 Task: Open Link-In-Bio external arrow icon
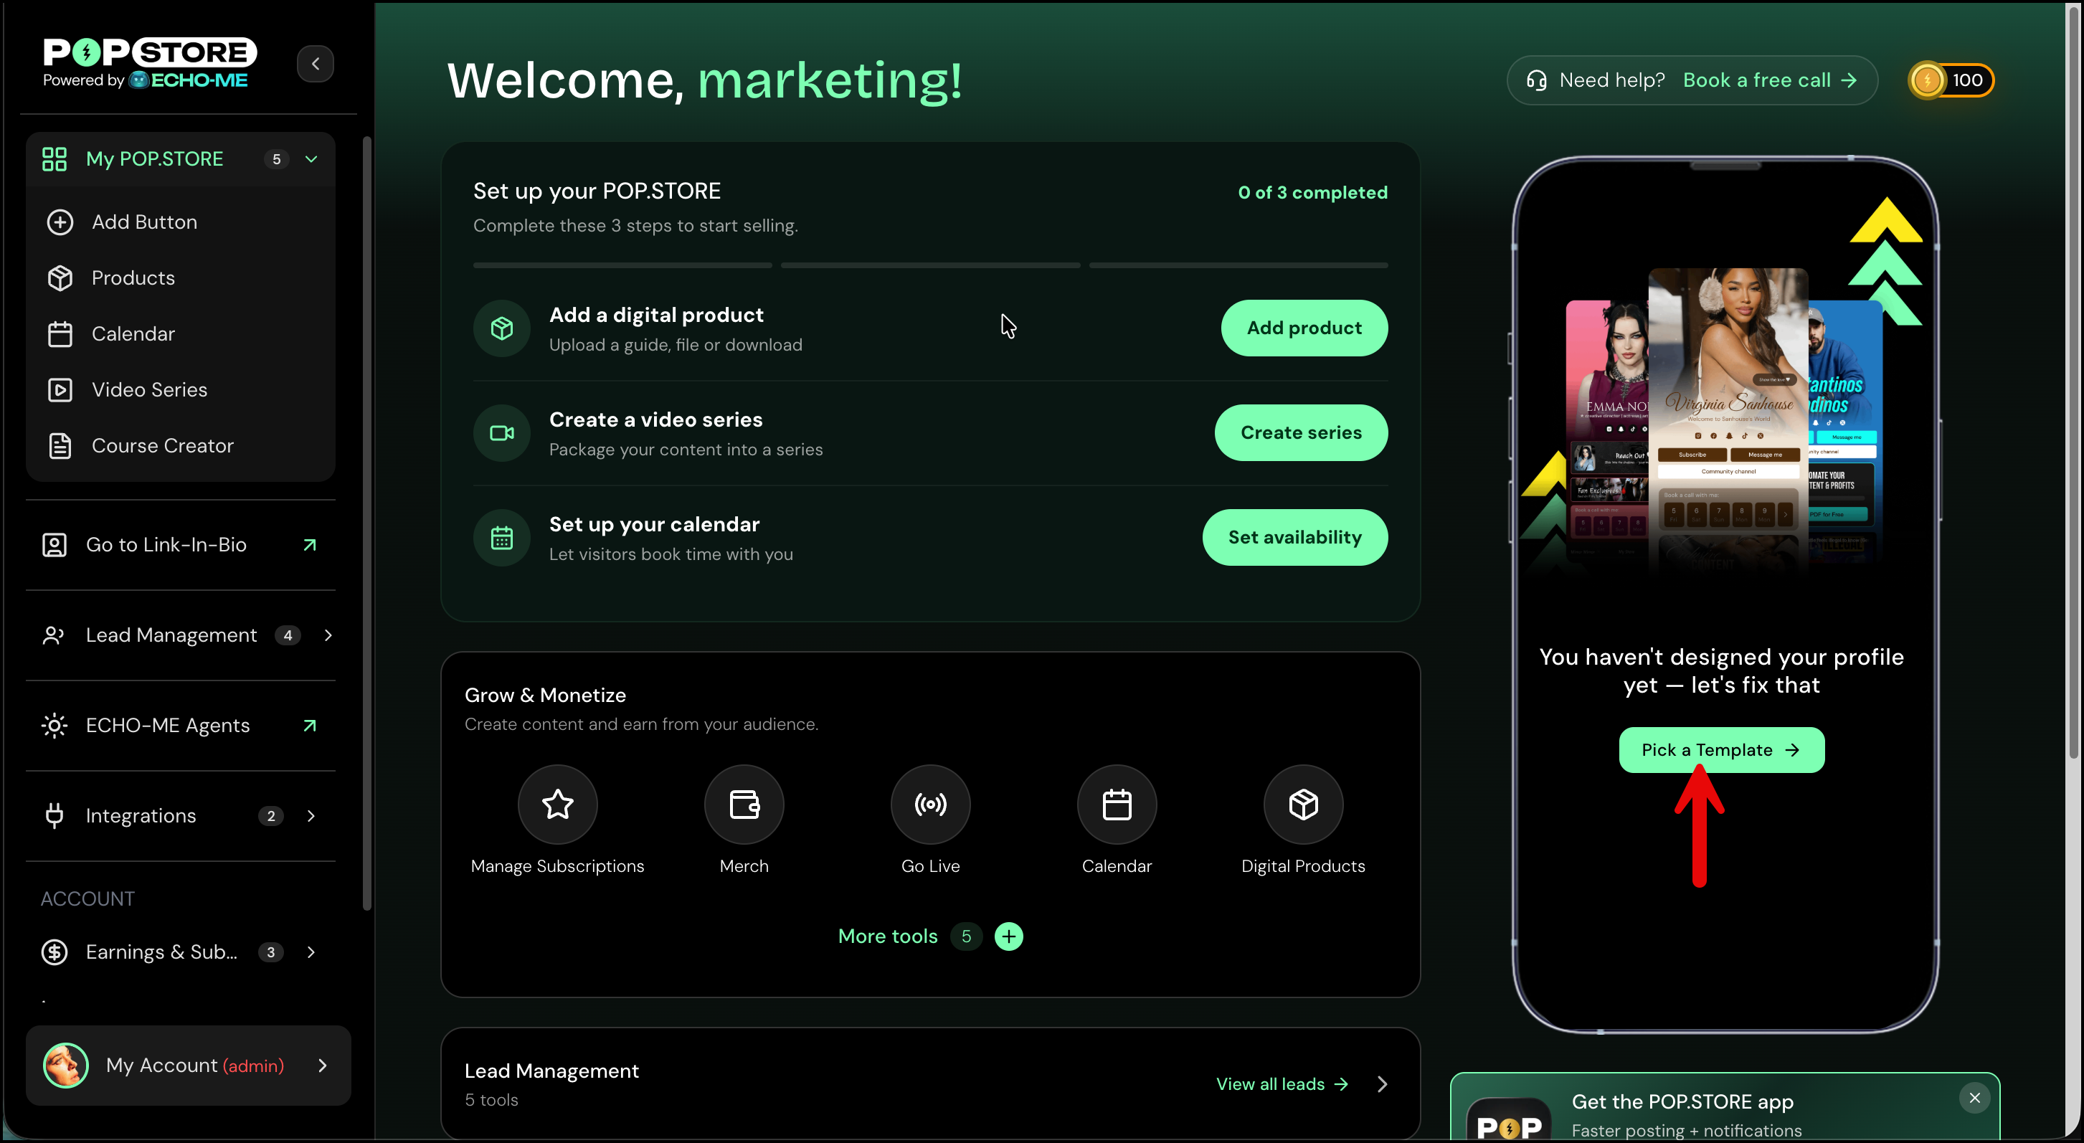(x=310, y=545)
